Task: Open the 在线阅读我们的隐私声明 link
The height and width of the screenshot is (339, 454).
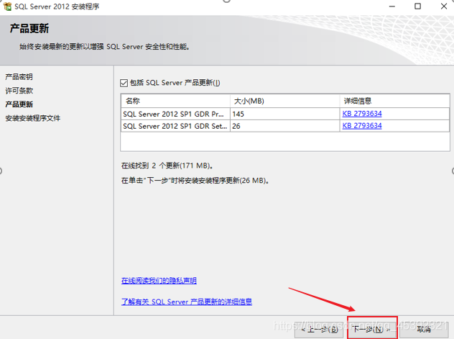Action: [x=159, y=281]
